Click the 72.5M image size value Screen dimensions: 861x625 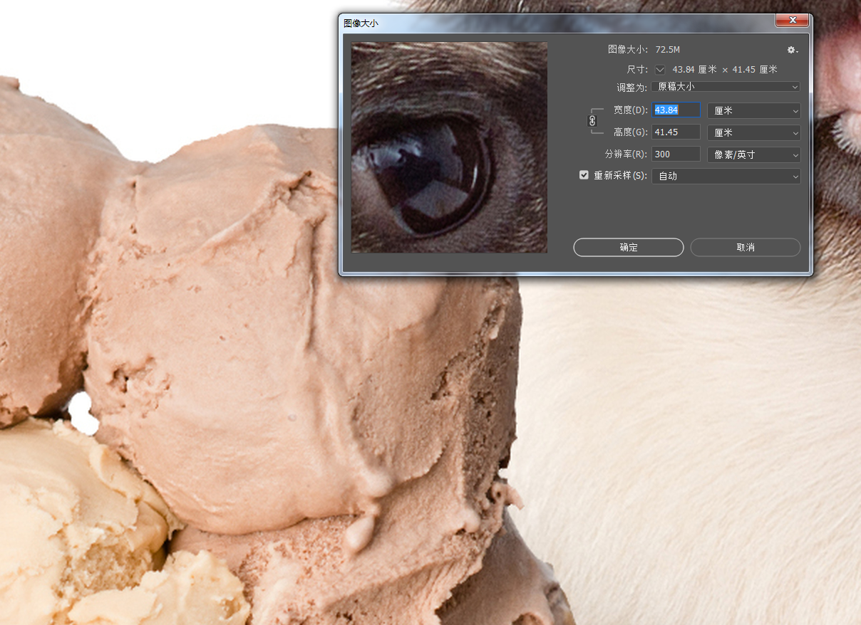(x=668, y=50)
